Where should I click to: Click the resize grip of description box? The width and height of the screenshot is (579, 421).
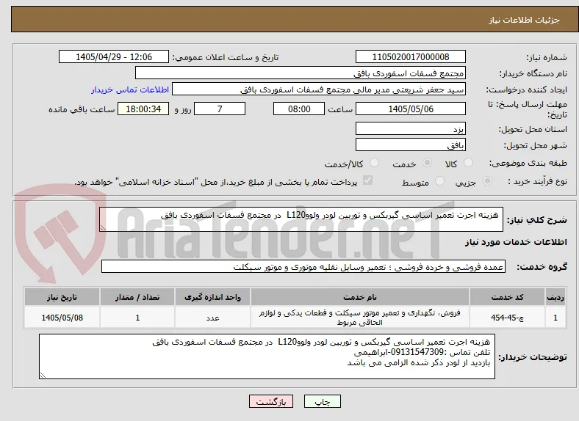[103, 228]
